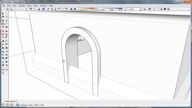
Task: Select the Dimension tool
Action: (7, 41)
